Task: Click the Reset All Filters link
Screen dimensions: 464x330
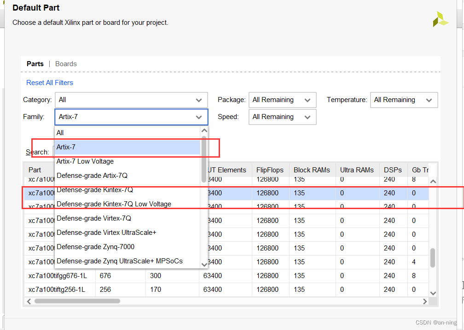Action: point(50,83)
